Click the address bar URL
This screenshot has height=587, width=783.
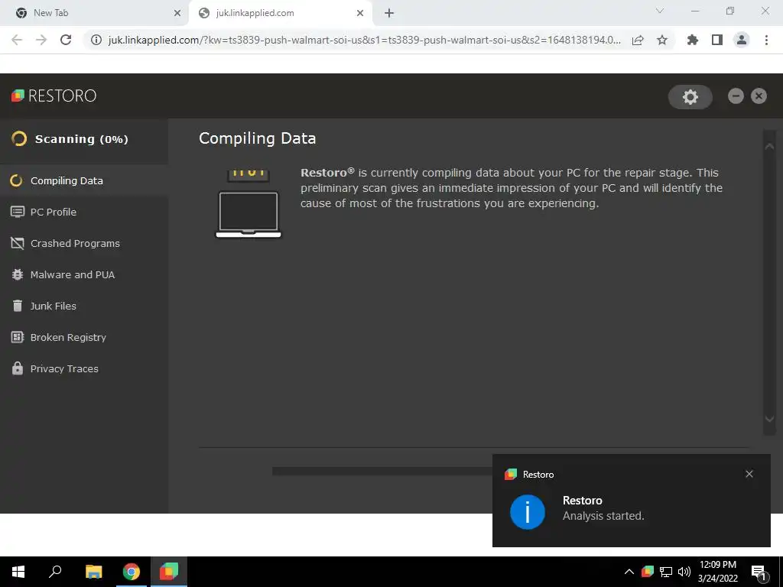click(365, 40)
